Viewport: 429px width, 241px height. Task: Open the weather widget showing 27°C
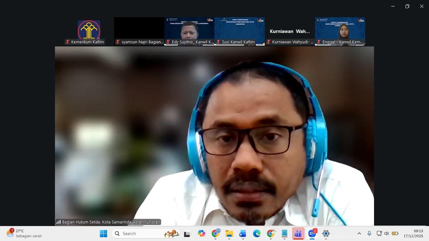(24, 233)
